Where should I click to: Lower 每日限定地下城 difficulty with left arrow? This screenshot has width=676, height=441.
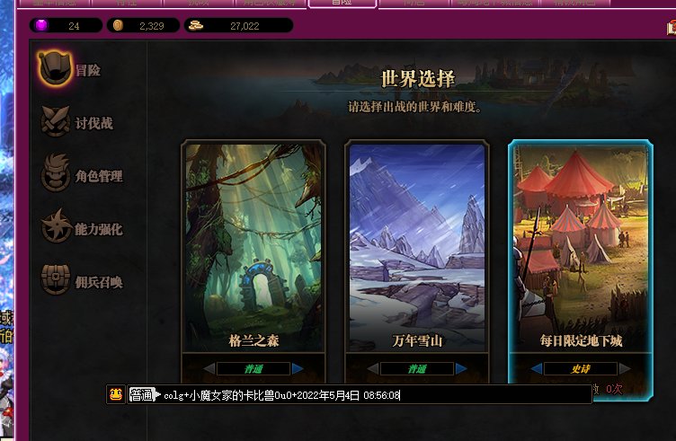[537, 368]
